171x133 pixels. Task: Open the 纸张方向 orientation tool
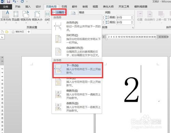click(x=26, y=16)
